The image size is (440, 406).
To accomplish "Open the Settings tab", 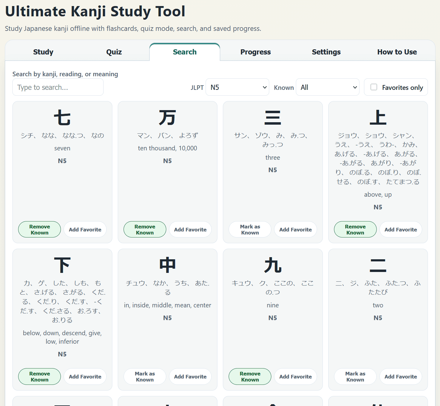I will click(326, 52).
